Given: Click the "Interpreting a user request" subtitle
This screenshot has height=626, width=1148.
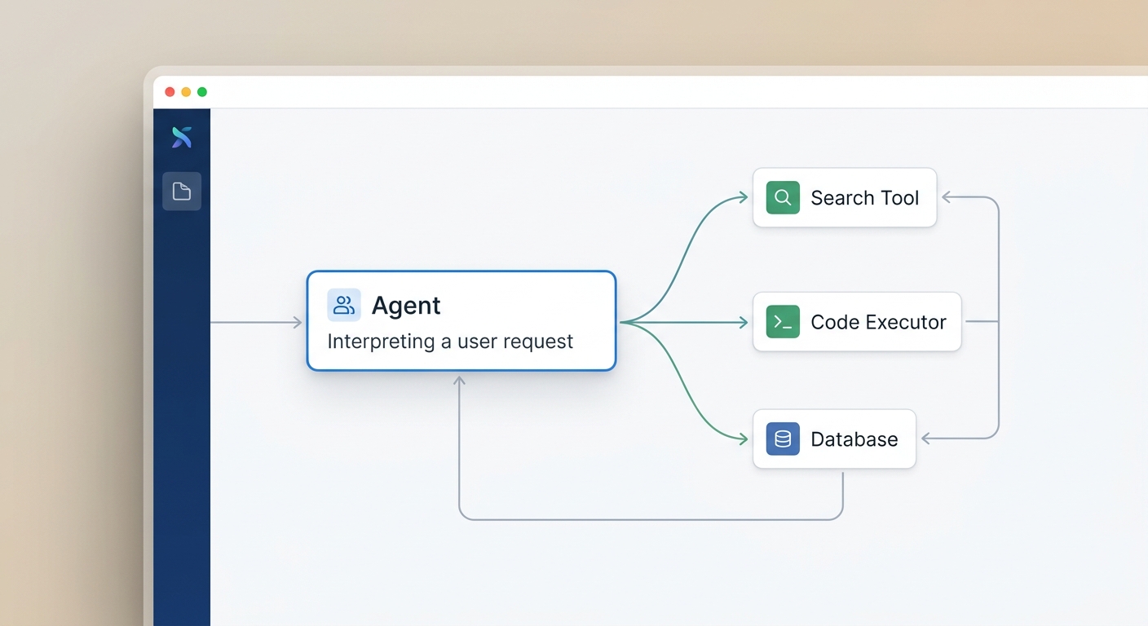Looking at the screenshot, I should (450, 342).
